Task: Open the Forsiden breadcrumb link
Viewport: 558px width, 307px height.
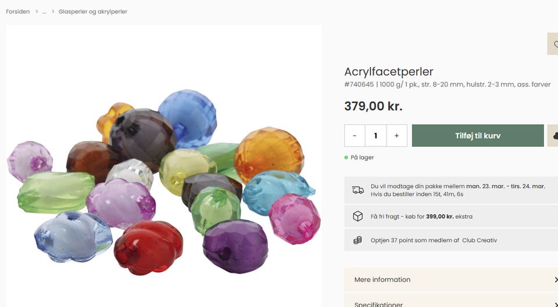Action: click(x=18, y=12)
